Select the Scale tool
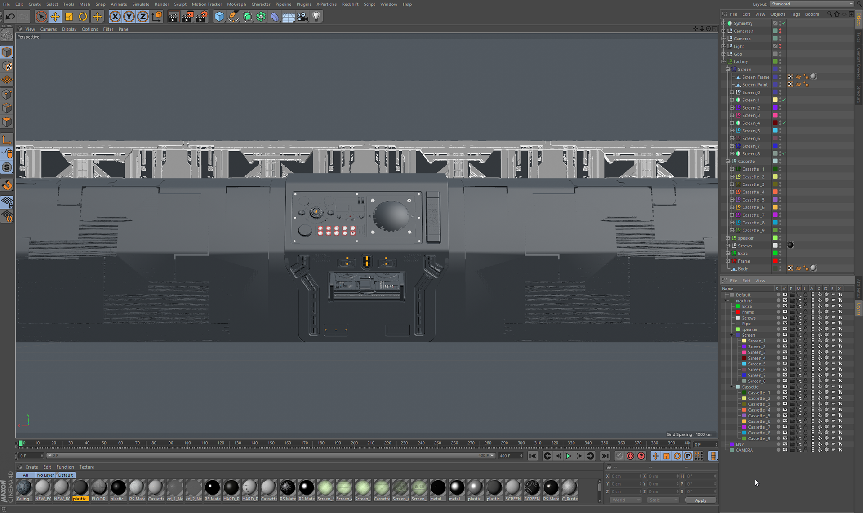 point(69,17)
